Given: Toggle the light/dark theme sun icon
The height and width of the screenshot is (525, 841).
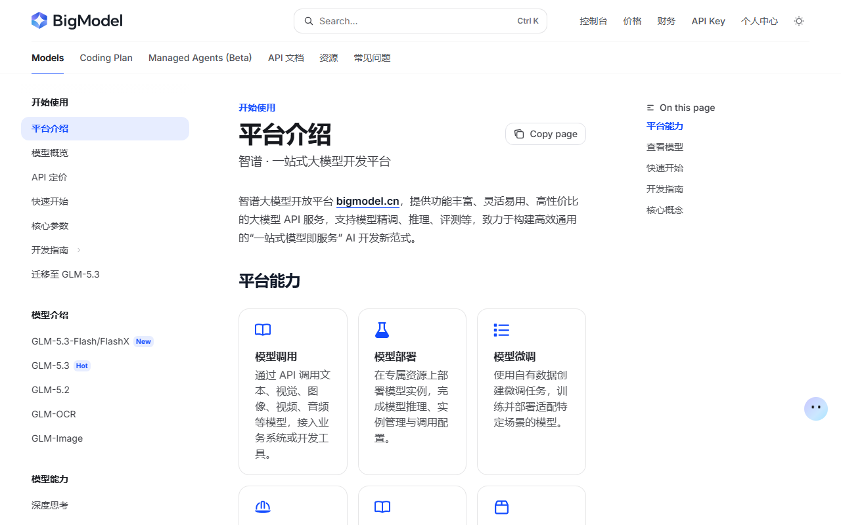Looking at the screenshot, I should pos(799,21).
